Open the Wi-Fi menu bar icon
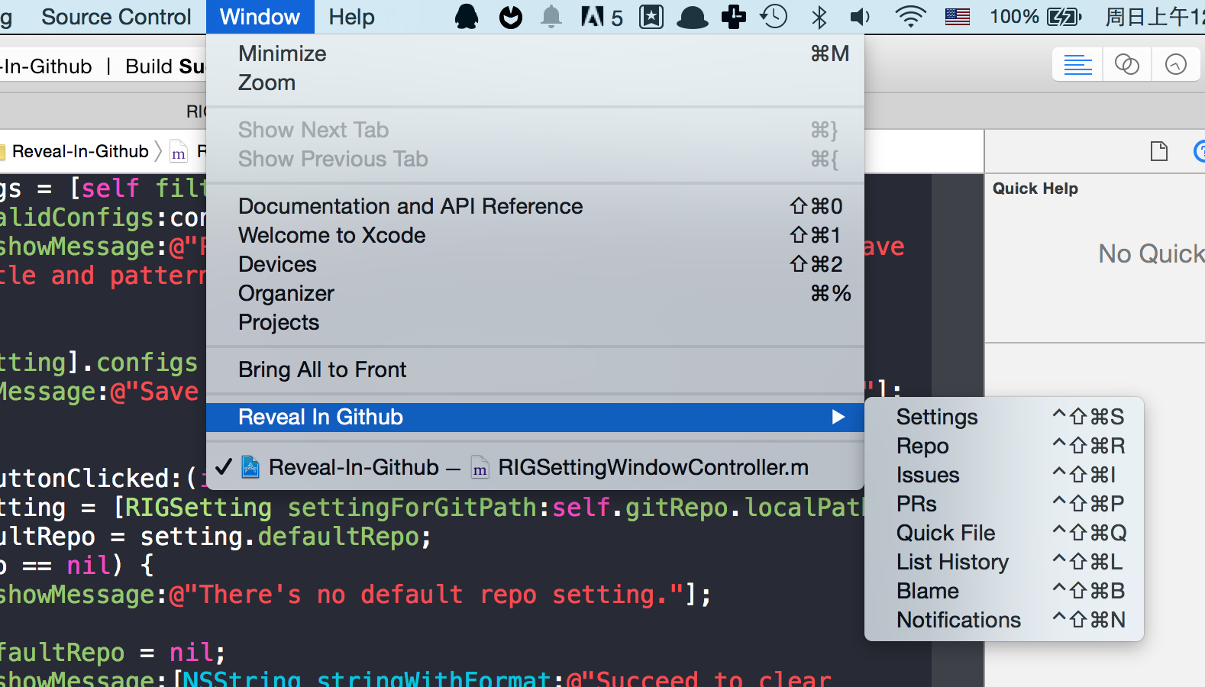 909,17
